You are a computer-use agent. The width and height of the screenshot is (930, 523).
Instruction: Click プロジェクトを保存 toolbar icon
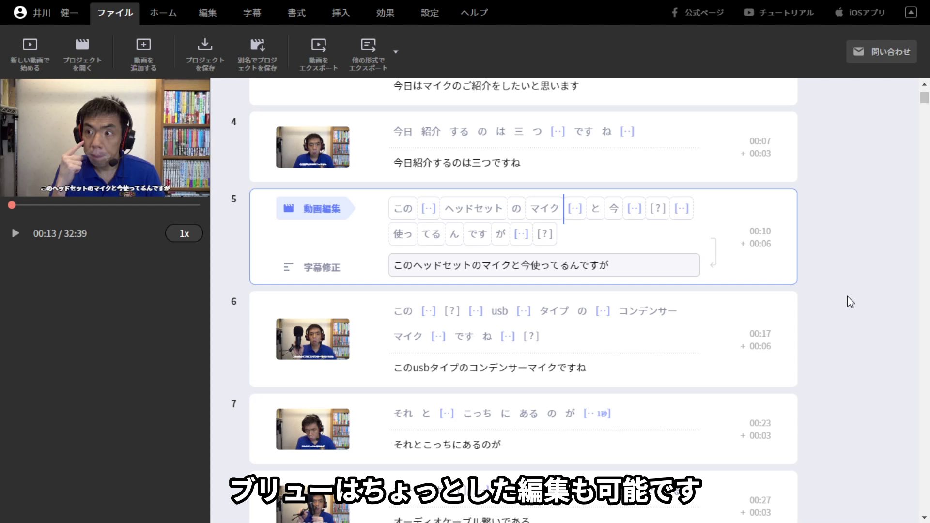click(x=205, y=54)
